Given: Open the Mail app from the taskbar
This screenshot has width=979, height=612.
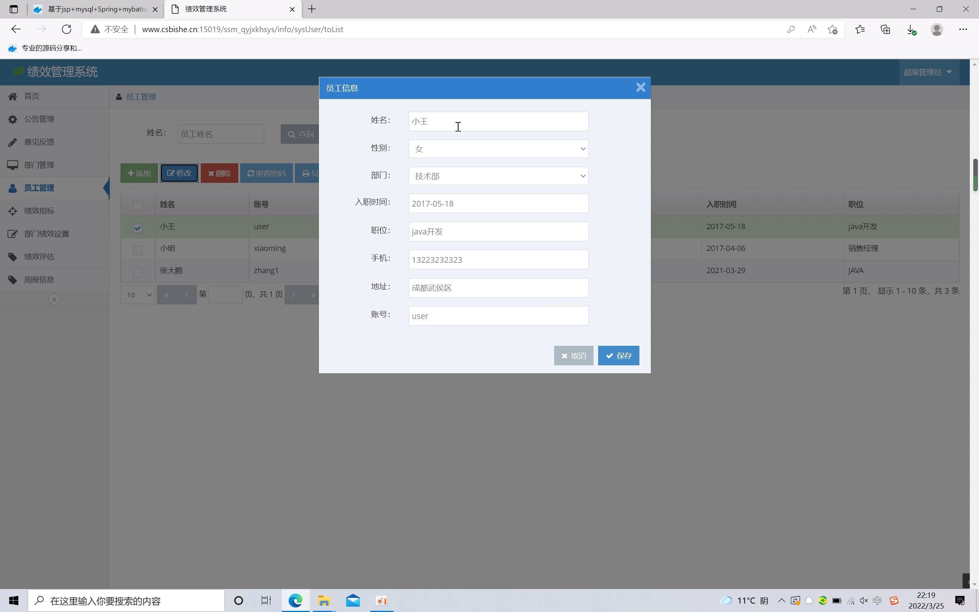Looking at the screenshot, I should tap(353, 601).
